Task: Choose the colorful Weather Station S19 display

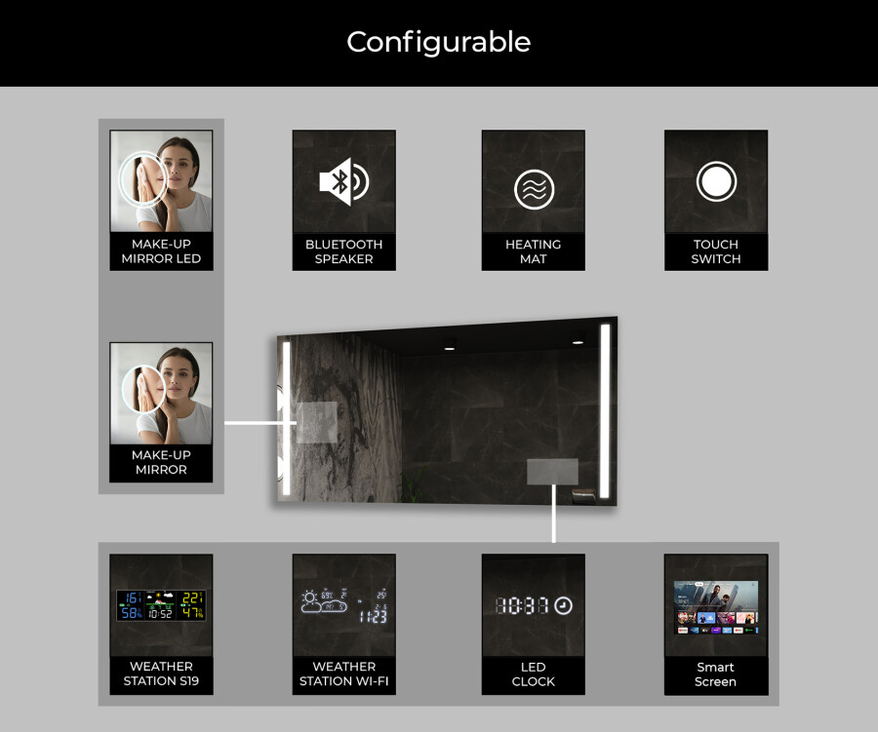Action: 161,605
